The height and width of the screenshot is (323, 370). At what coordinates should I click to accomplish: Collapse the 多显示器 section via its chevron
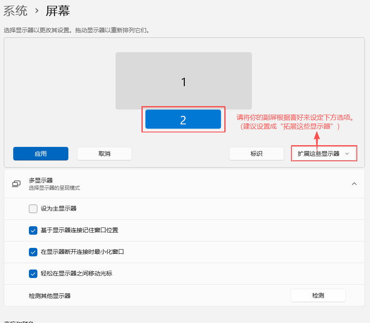[x=354, y=184]
